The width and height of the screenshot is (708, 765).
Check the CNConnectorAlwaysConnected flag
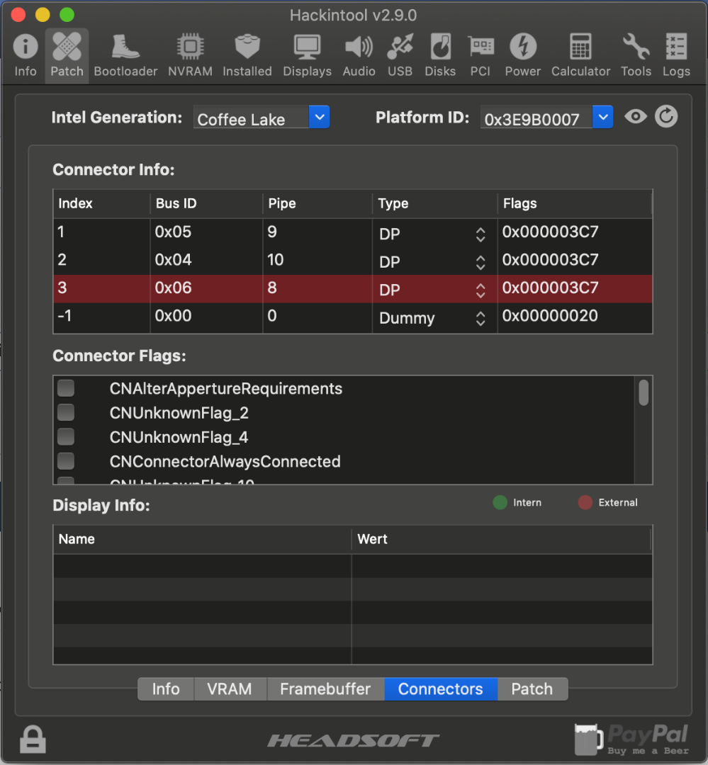click(x=66, y=461)
